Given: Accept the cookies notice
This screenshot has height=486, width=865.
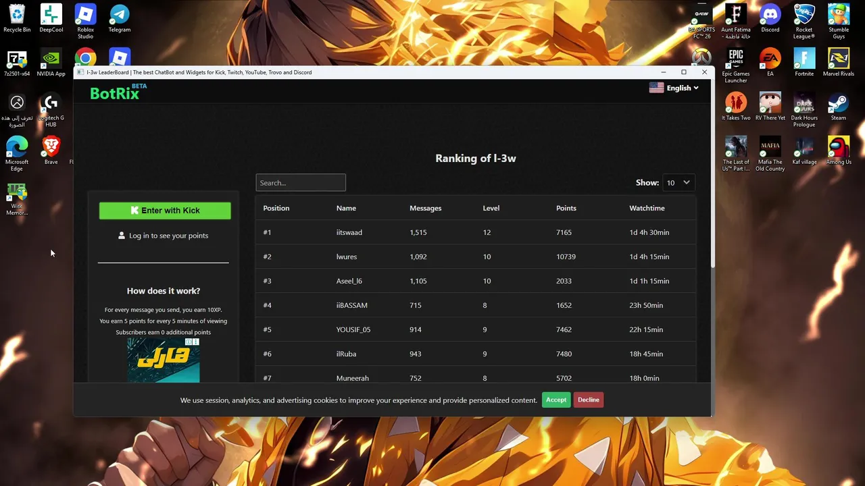Looking at the screenshot, I should (556, 400).
